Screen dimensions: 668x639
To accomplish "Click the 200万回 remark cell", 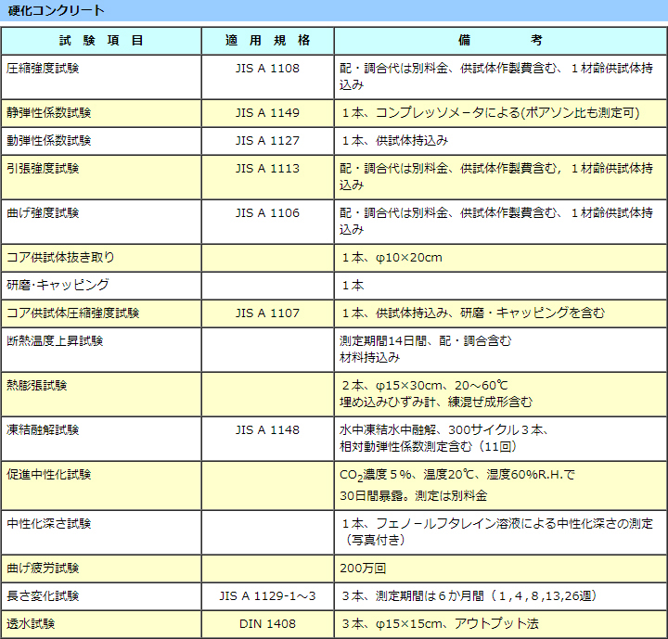I will pyautogui.click(x=357, y=568).
